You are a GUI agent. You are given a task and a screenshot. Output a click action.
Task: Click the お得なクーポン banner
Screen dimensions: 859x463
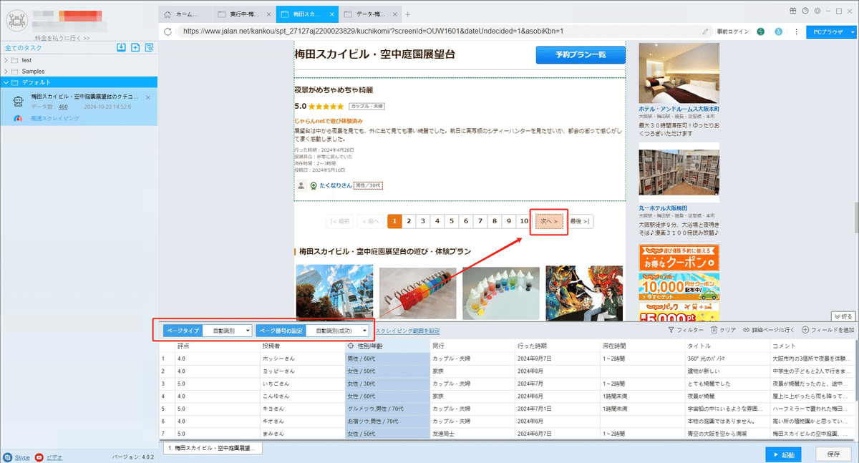pyautogui.click(x=679, y=257)
